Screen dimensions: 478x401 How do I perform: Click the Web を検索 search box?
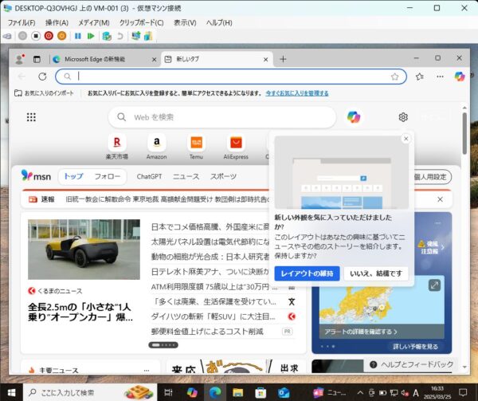(222, 117)
